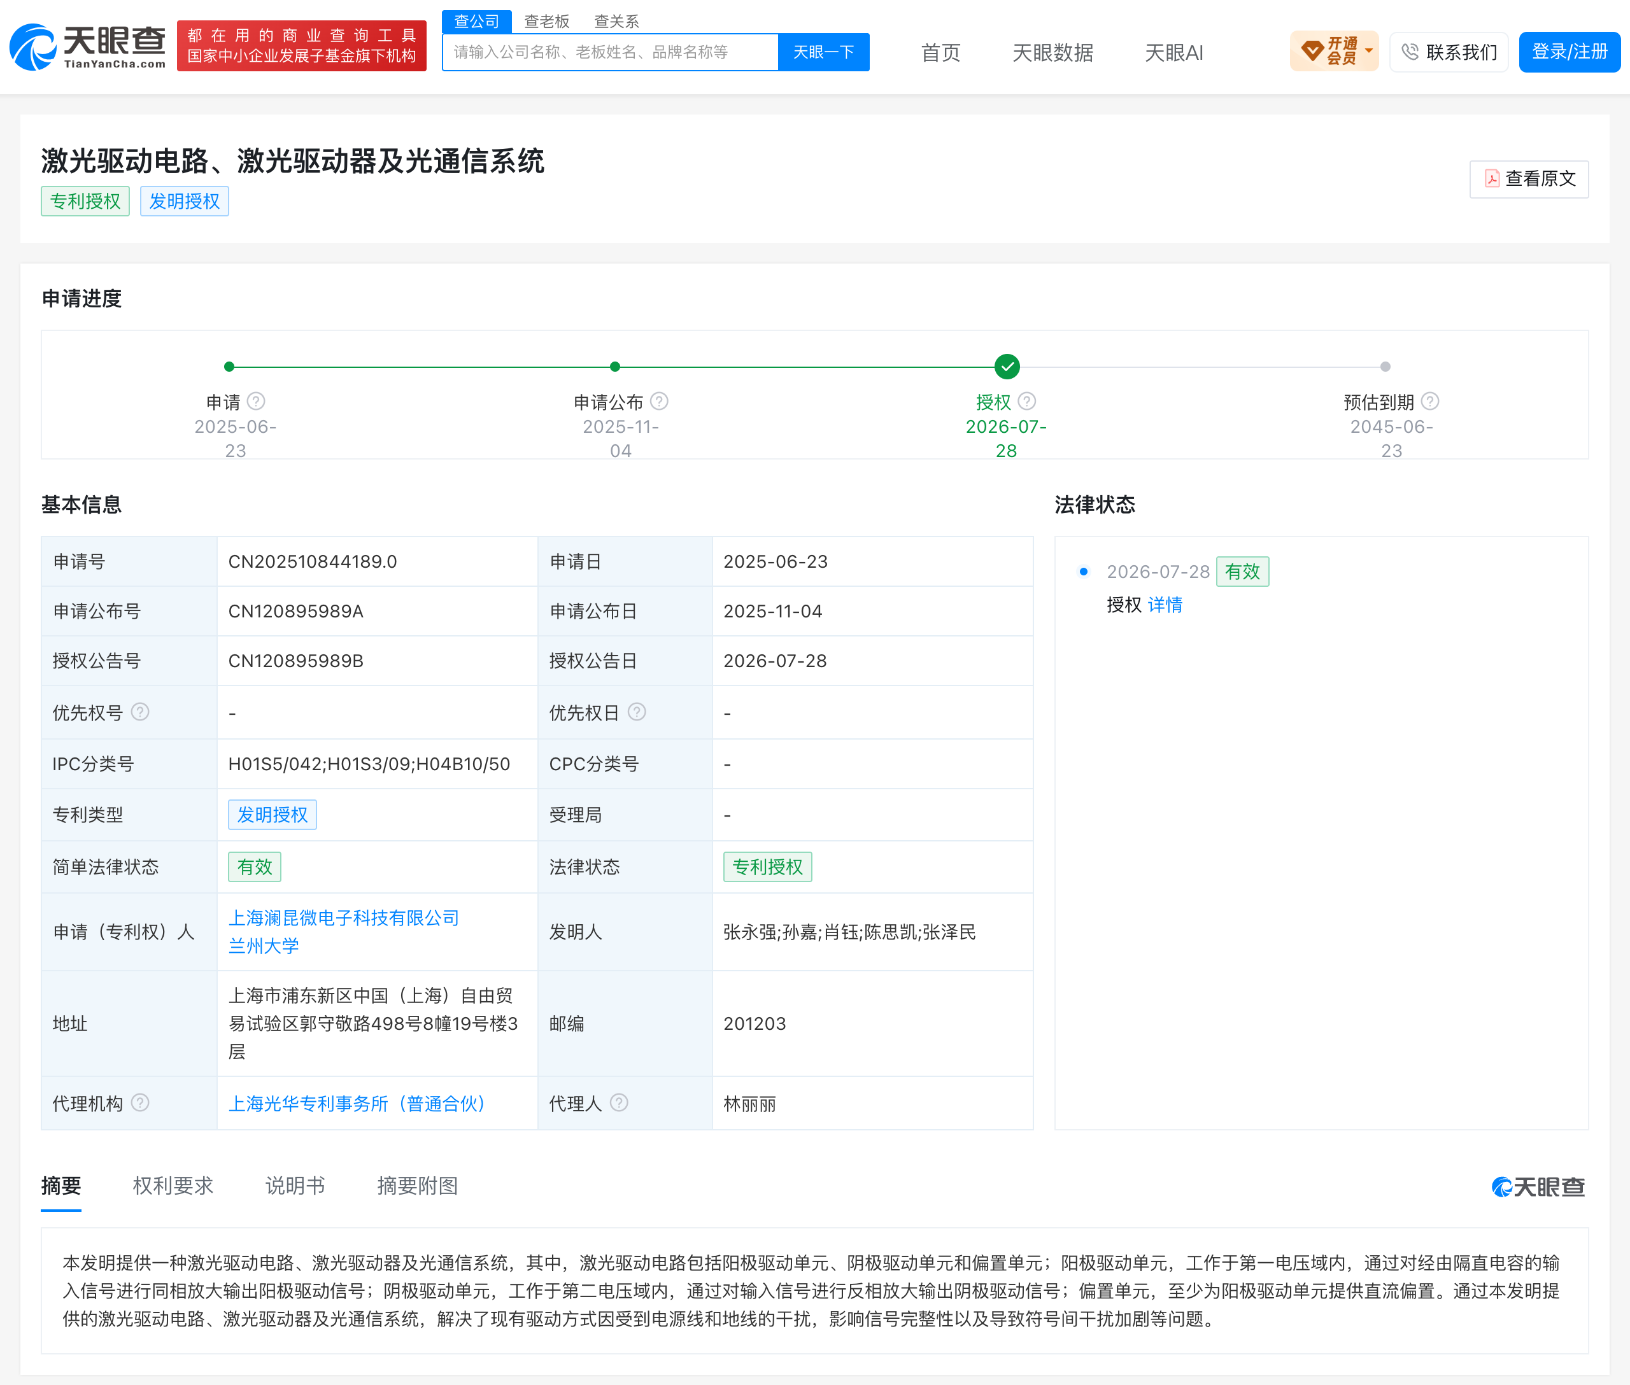Open 天眼数据 navigation item
Viewport: 1630px width, 1385px height.
[x=1052, y=53]
